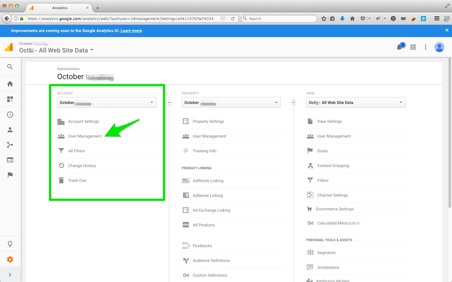Open the ACCOUNT dropdown
This screenshot has width=452, height=282.
coord(107,102)
